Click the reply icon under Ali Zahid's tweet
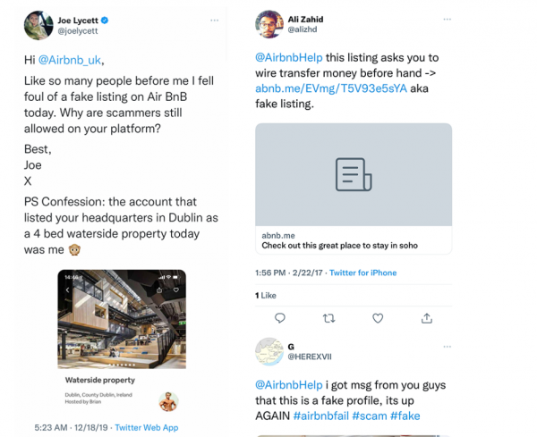Image resolution: width=537 pixels, height=437 pixels. [280, 318]
